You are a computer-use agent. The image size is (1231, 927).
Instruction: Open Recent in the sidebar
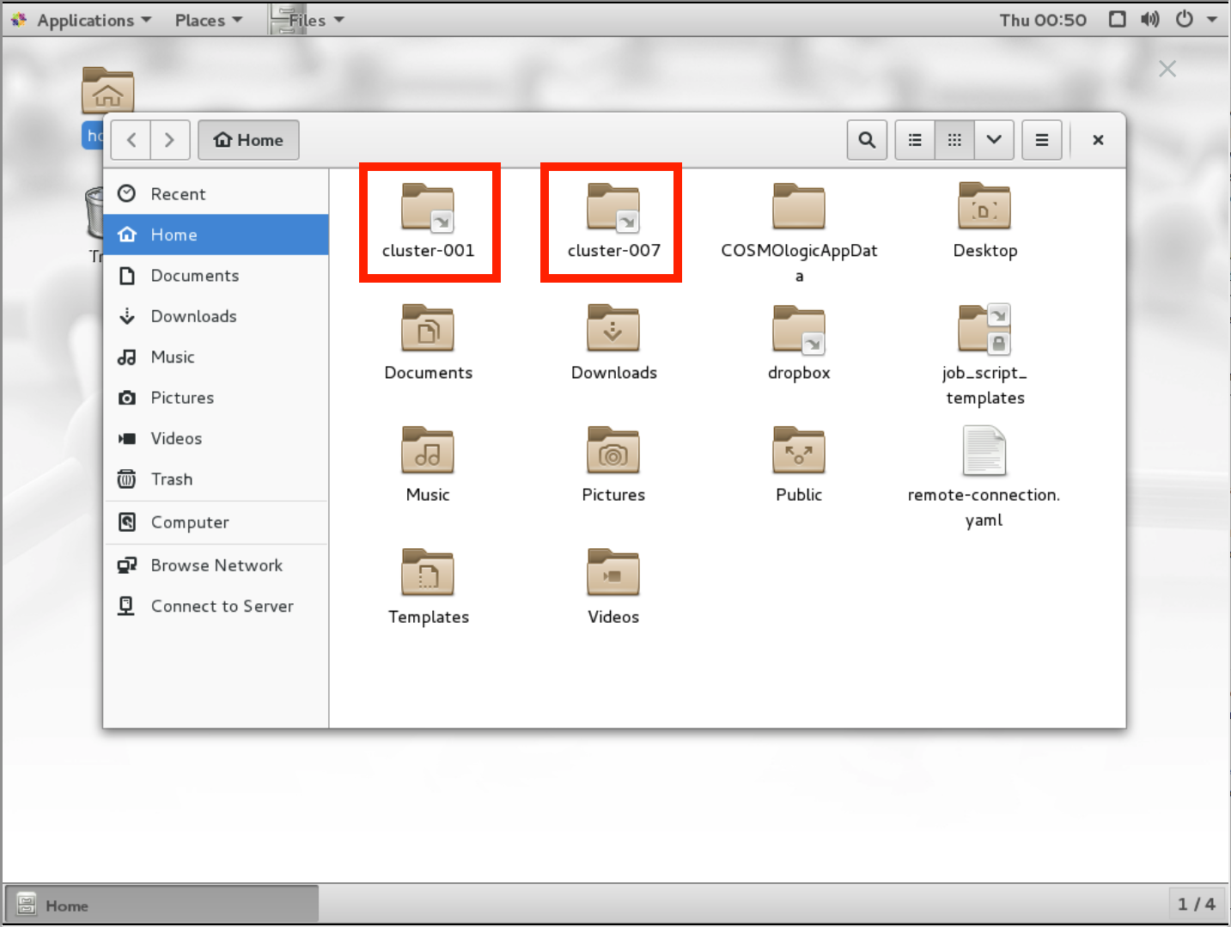pyautogui.click(x=178, y=194)
